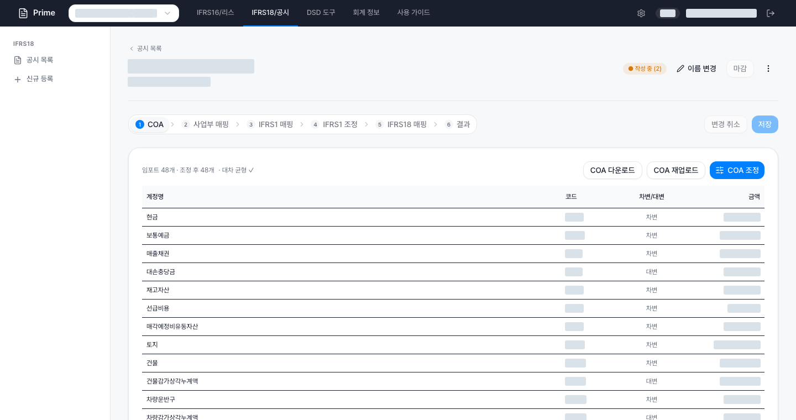
Task: Switch to the IFRS16/리스 tab
Action: [216, 13]
